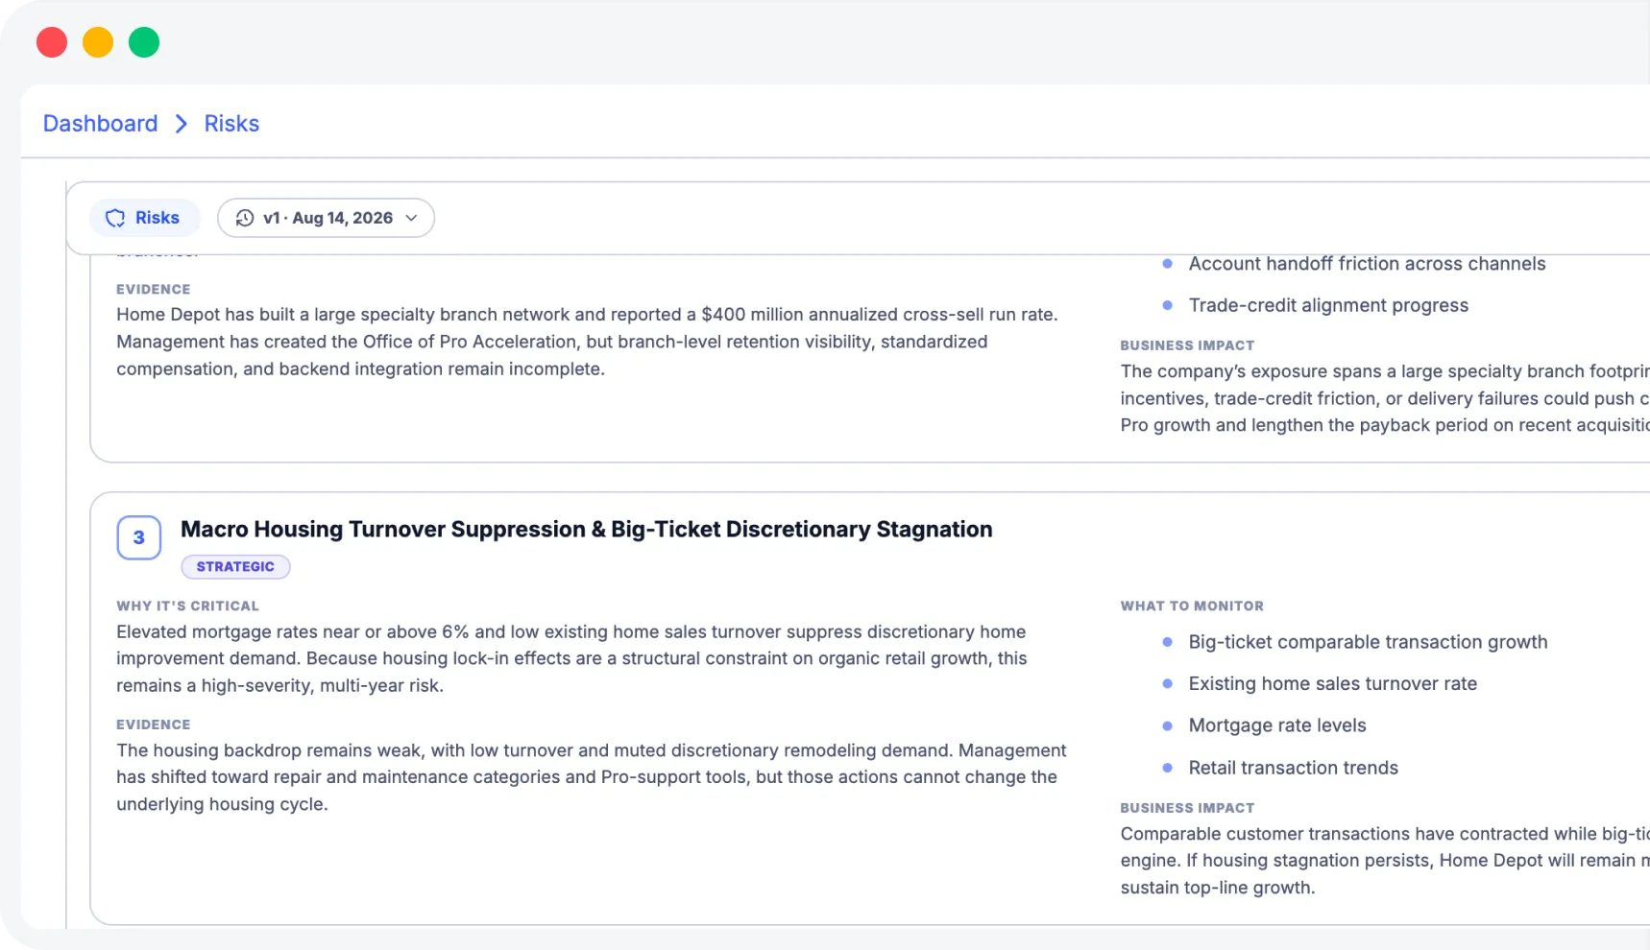The image size is (1650, 950).
Task: Click 'Mortgage rate levels' monitor item
Action: coord(1276,725)
